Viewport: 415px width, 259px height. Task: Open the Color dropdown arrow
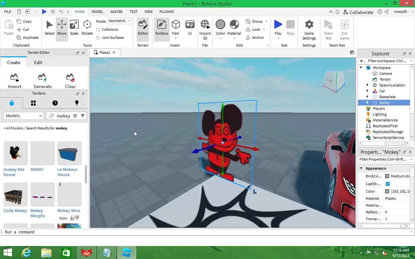click(x=220, y=39)
